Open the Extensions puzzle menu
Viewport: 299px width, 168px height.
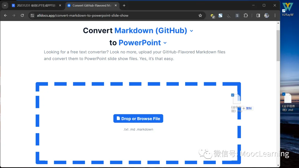point(246,15)
